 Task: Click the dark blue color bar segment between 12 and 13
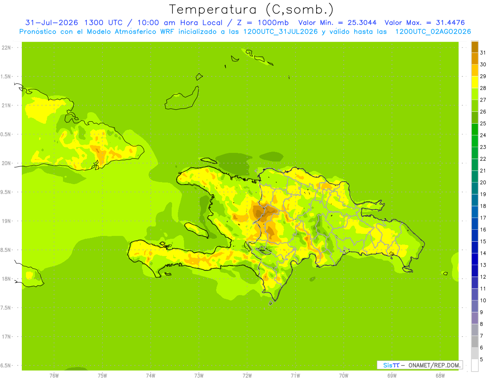click(x=475, y=271)
